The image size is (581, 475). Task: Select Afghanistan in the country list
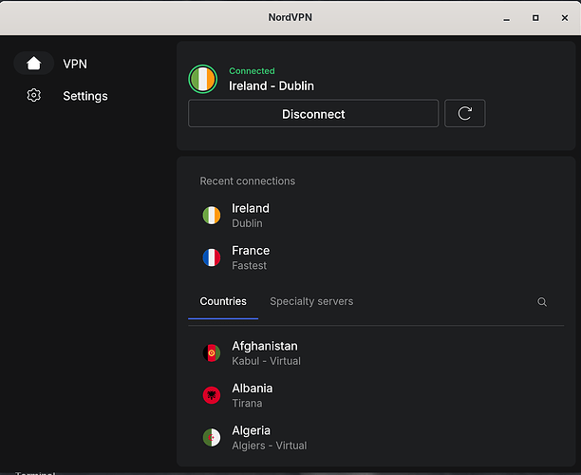tap(376, 353)
